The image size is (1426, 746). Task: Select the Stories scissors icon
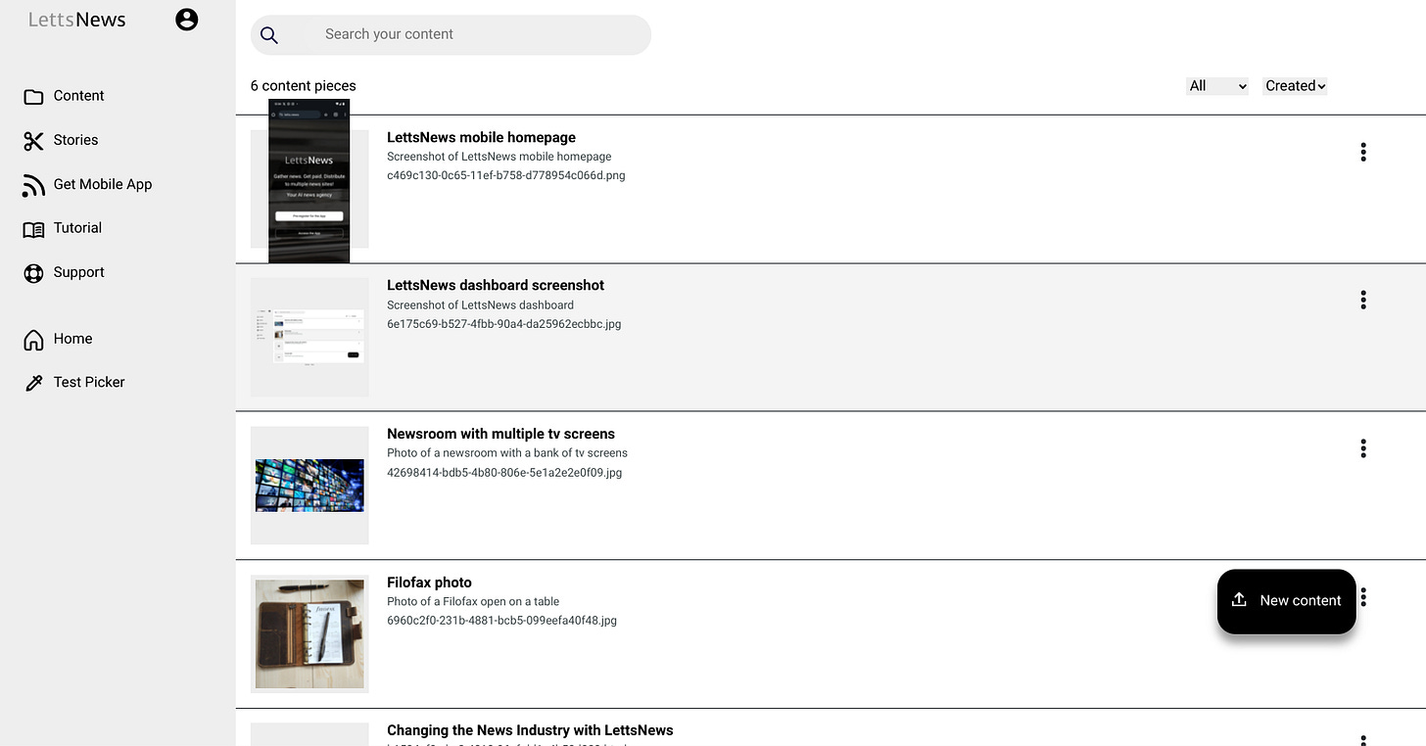click(x=34, y=140)
